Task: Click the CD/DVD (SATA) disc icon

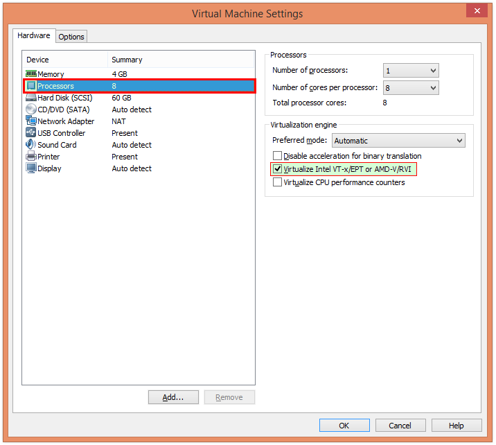Action: 31,110
